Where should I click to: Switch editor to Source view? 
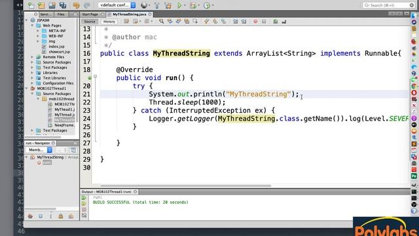pyautogui.click(x=90, y=22)
